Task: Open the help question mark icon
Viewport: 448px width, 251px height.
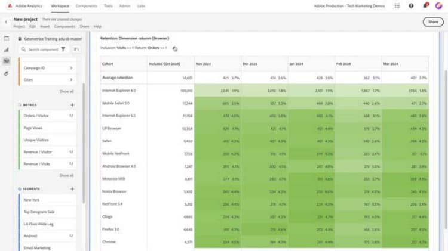Action: click(411, 6)
